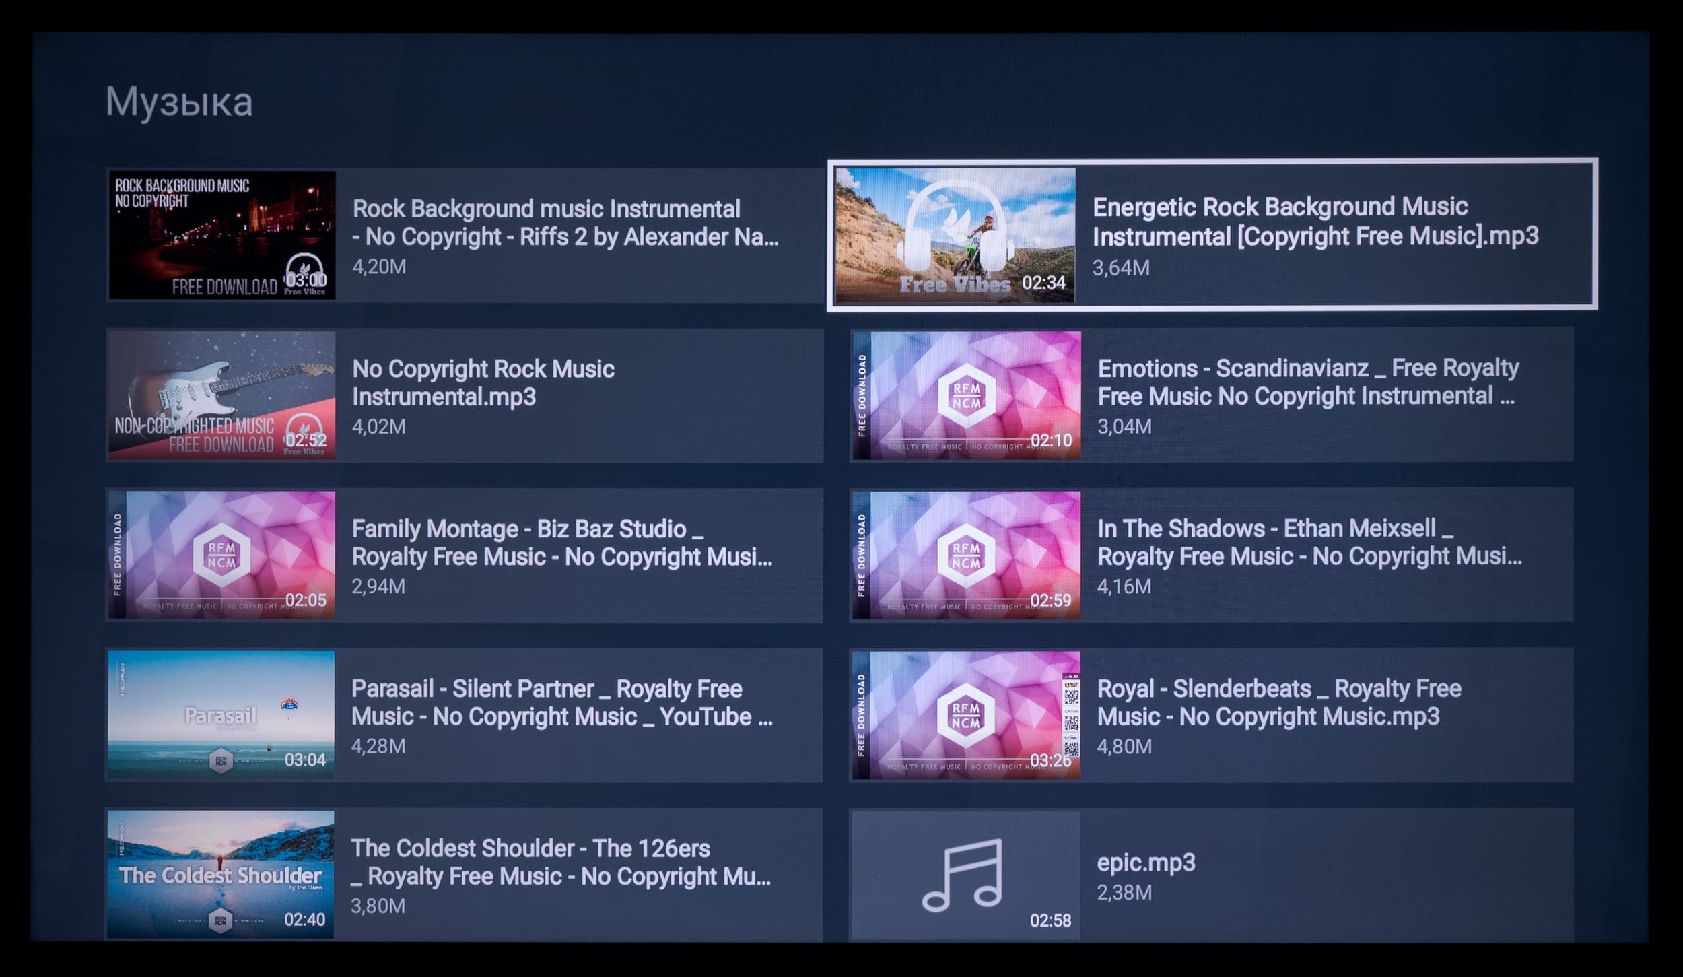Open the Rock Background music Instrumental thumbnail
Viewport: 1683px width, 977px height.
click(x=221, y=235)
